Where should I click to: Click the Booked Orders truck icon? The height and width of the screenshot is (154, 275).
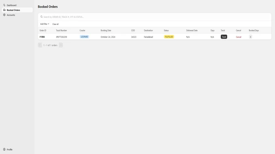pyautogui.click(x=4, y=10)
